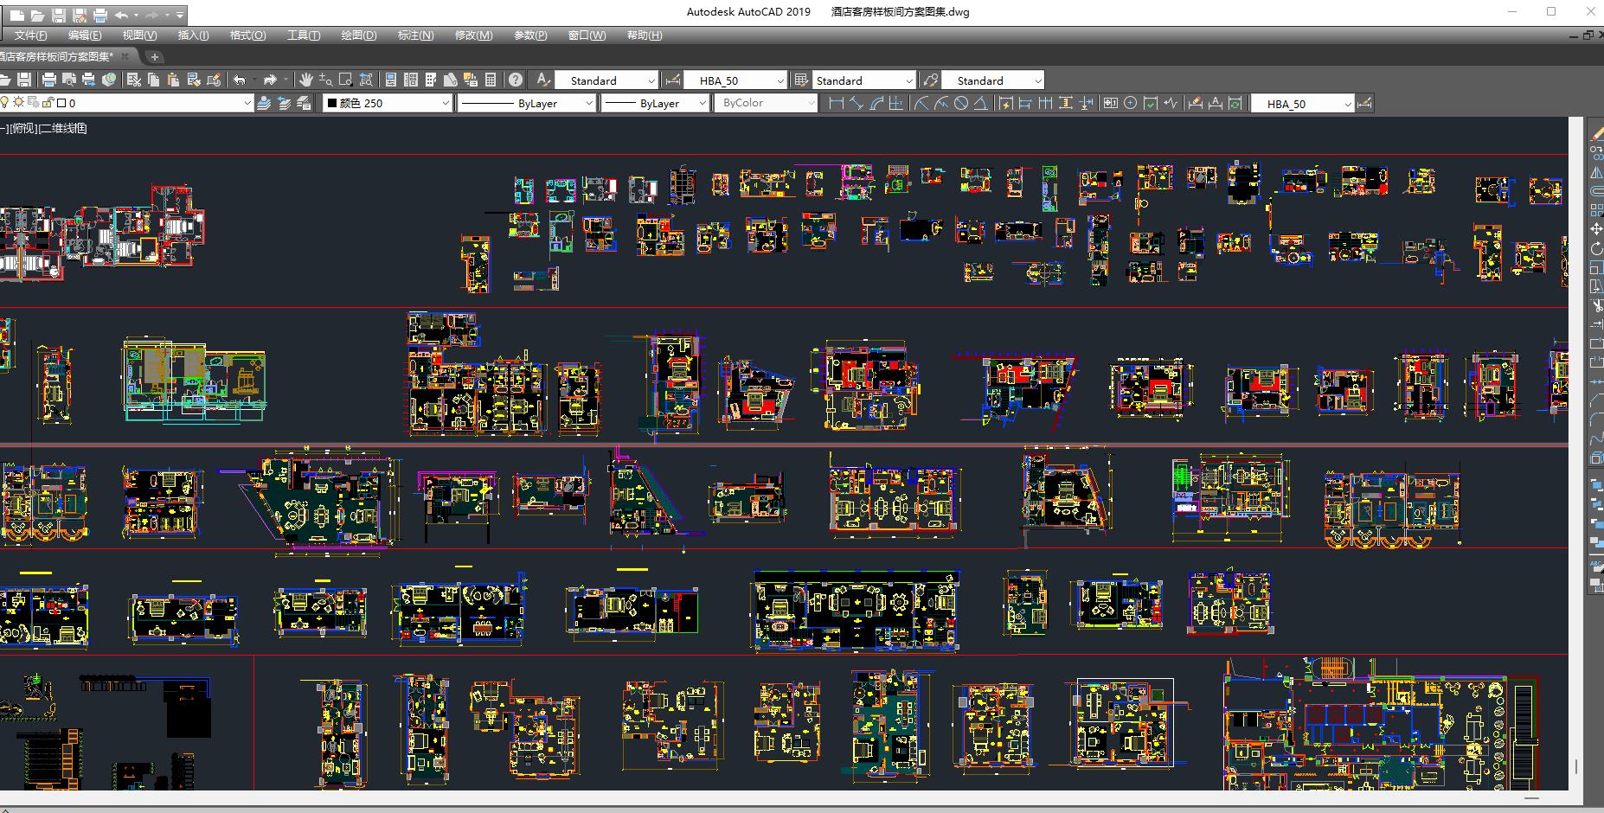Click the Paste from clipboard icon
The image size is (1604, 813).
click(173, 80)
